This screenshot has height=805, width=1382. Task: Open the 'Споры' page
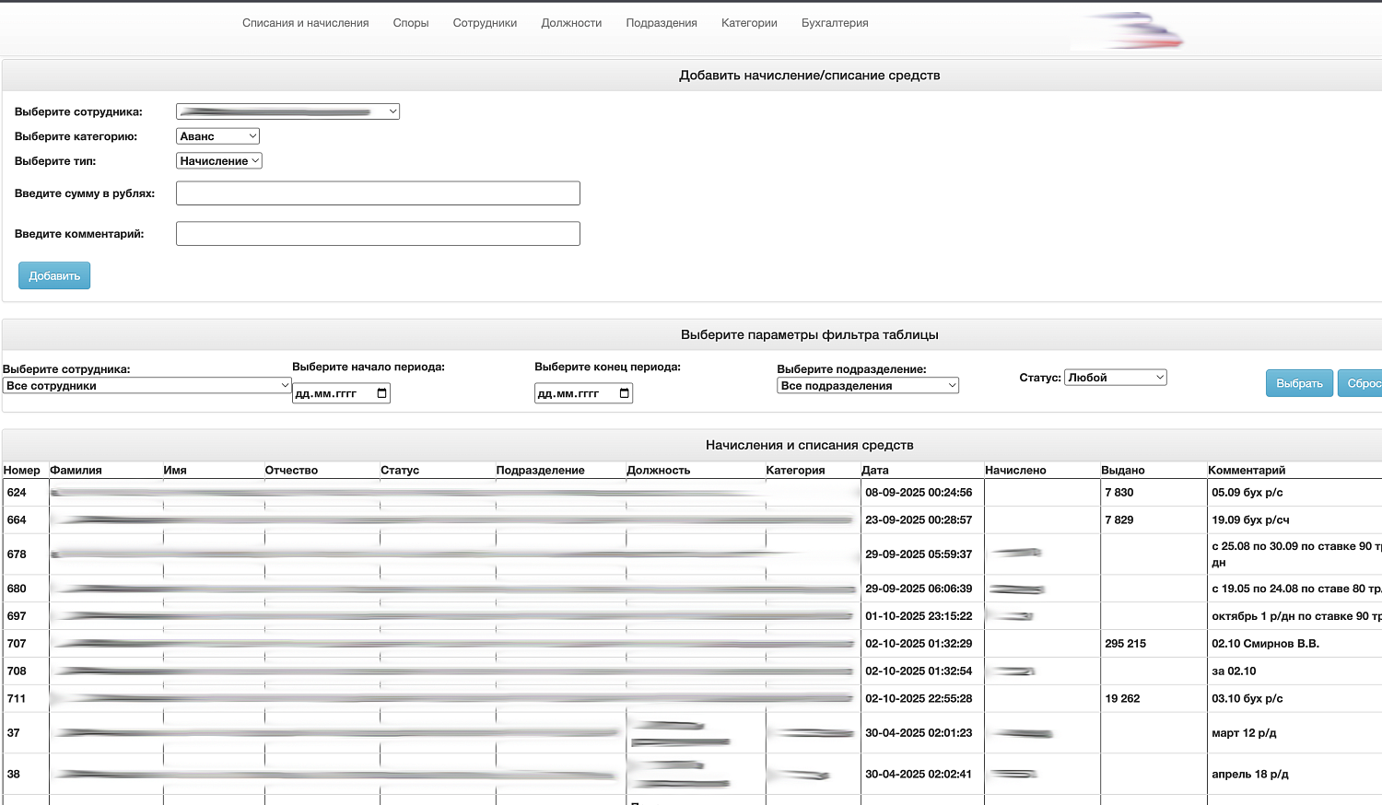tap(411, 22)
